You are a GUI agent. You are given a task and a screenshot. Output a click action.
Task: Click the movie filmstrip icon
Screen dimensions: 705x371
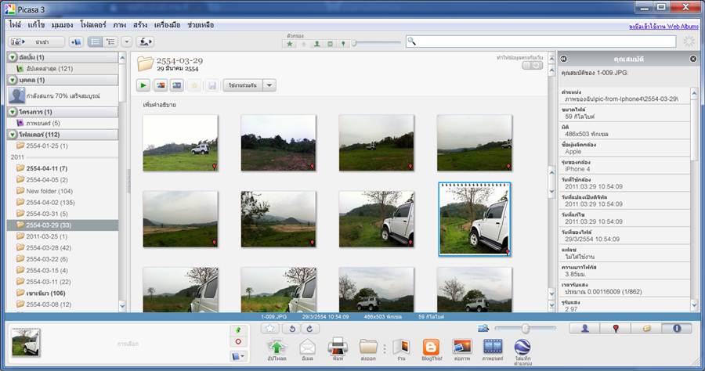(493, 348)
